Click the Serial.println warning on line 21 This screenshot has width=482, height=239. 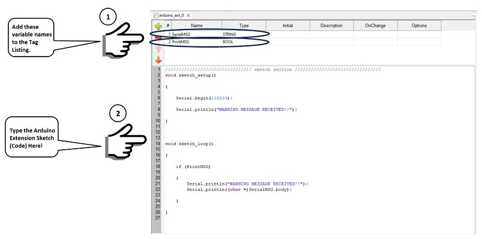point(248,184)
